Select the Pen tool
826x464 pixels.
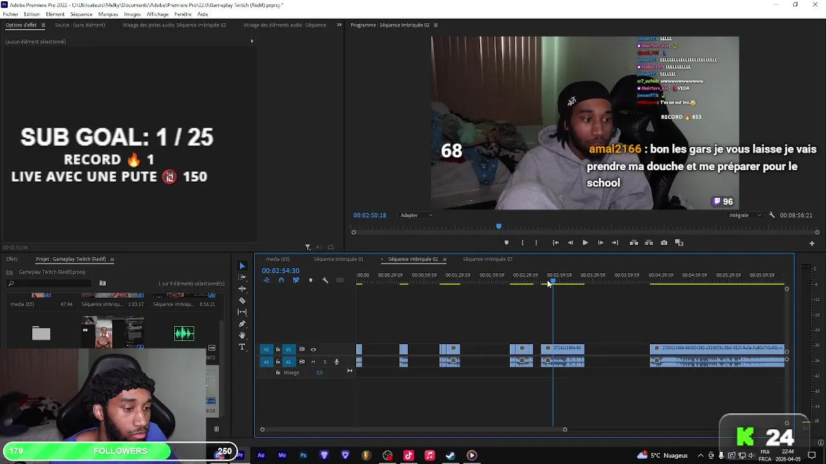pyautogui.click(x=242, y=324)
